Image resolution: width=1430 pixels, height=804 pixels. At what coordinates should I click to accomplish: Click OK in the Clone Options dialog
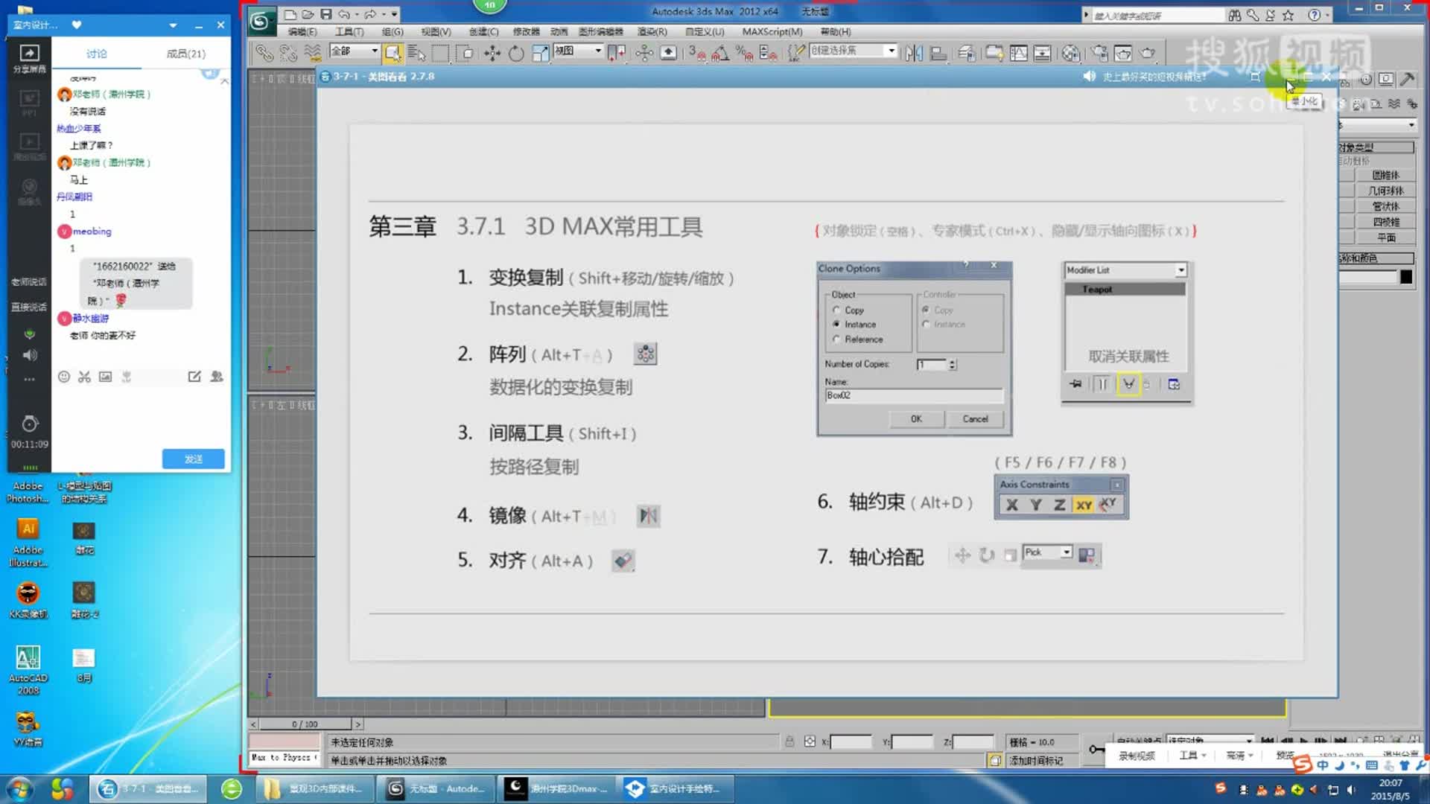[915, 418]
